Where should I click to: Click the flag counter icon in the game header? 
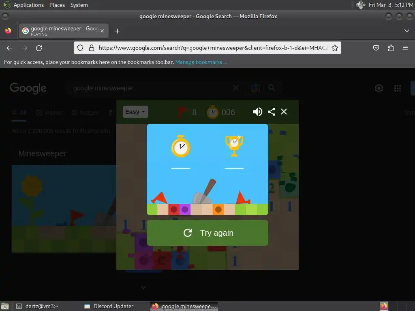(182, 112)
